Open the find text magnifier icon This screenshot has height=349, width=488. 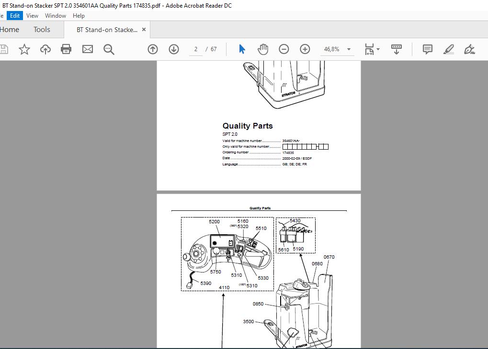click(109, 49)
